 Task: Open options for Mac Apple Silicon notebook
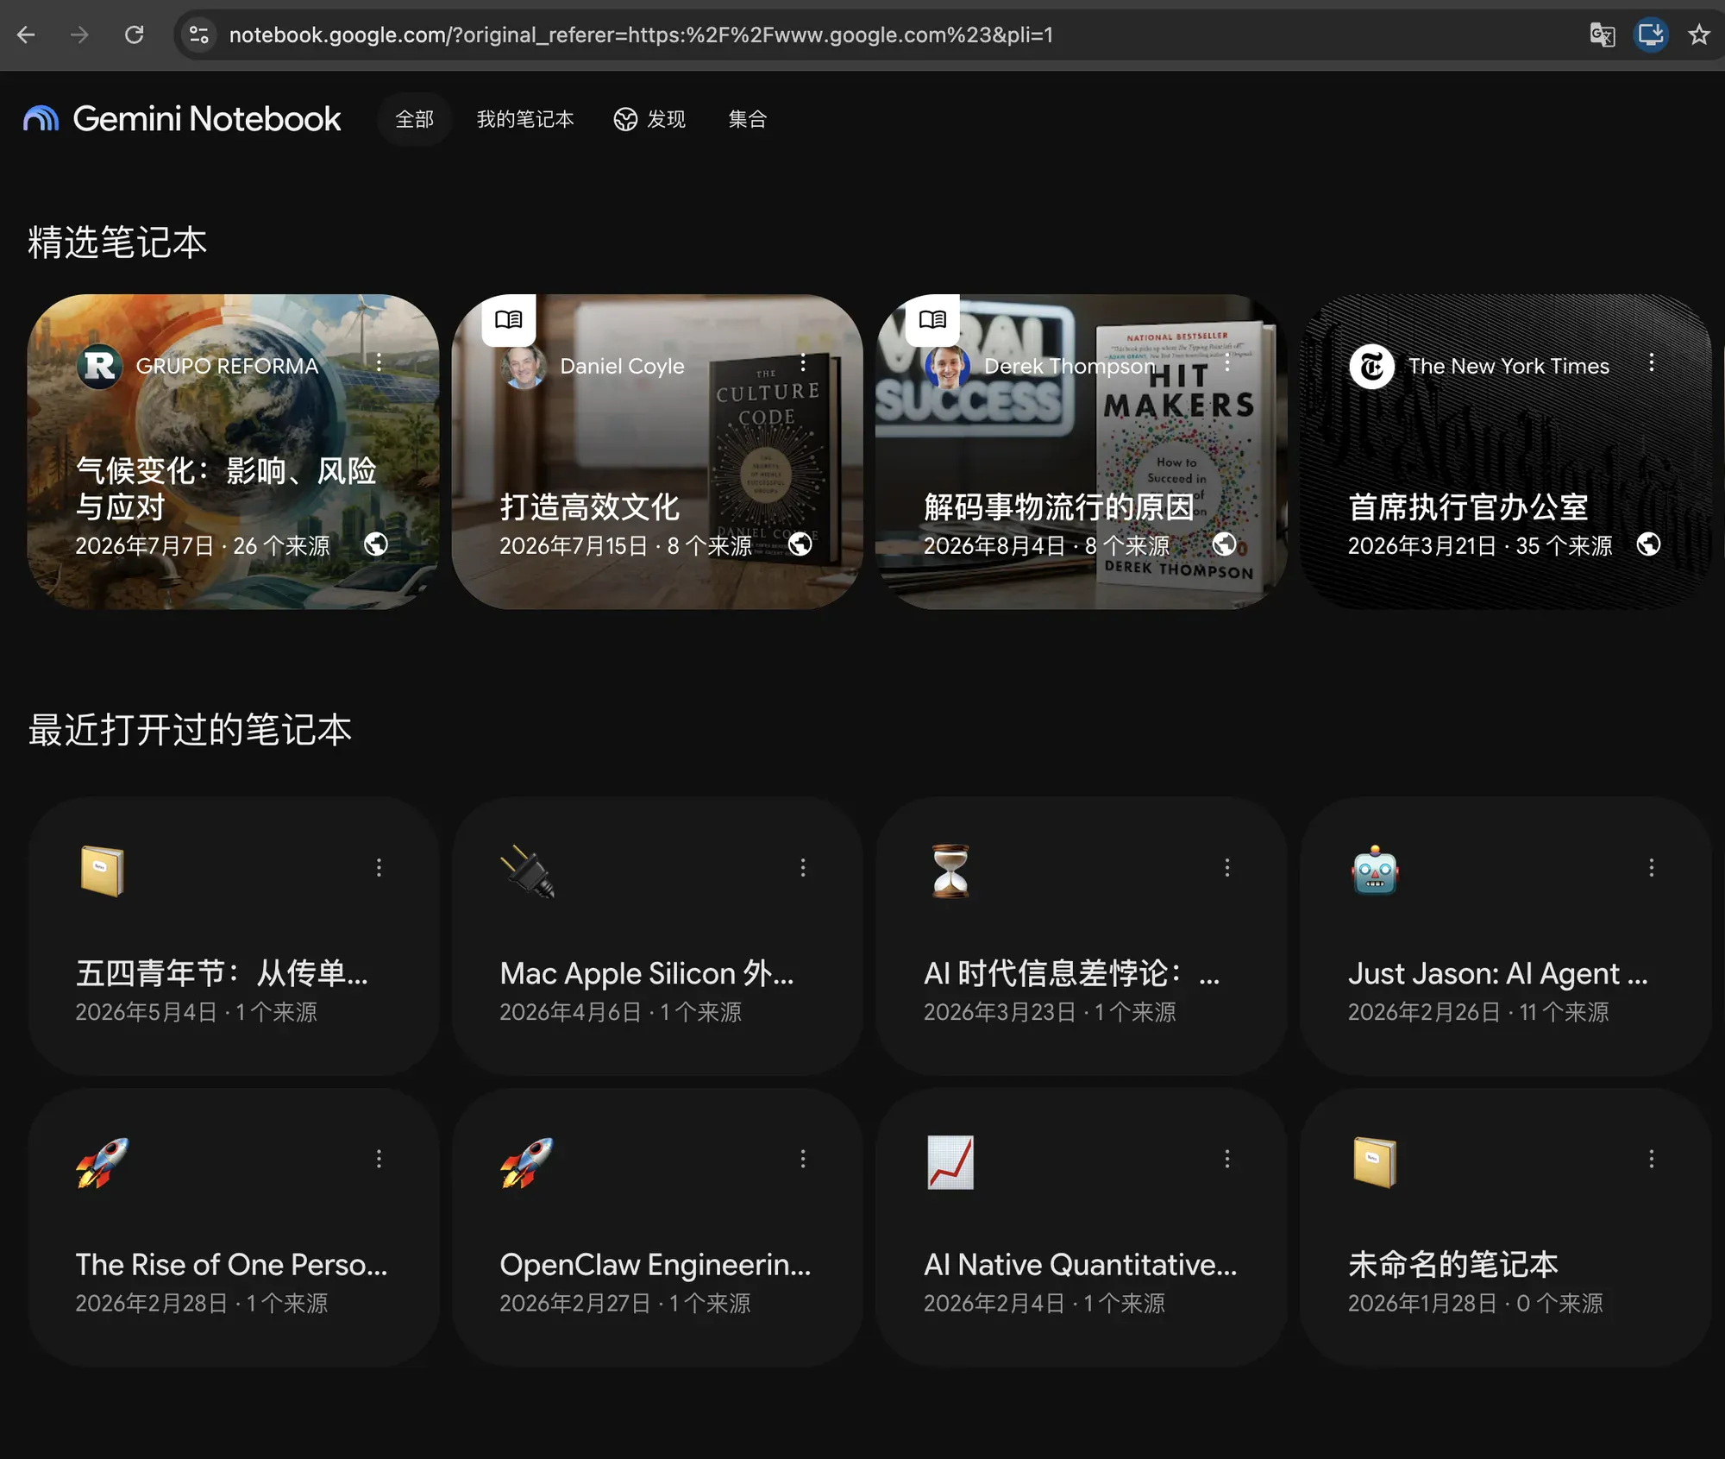803,868
